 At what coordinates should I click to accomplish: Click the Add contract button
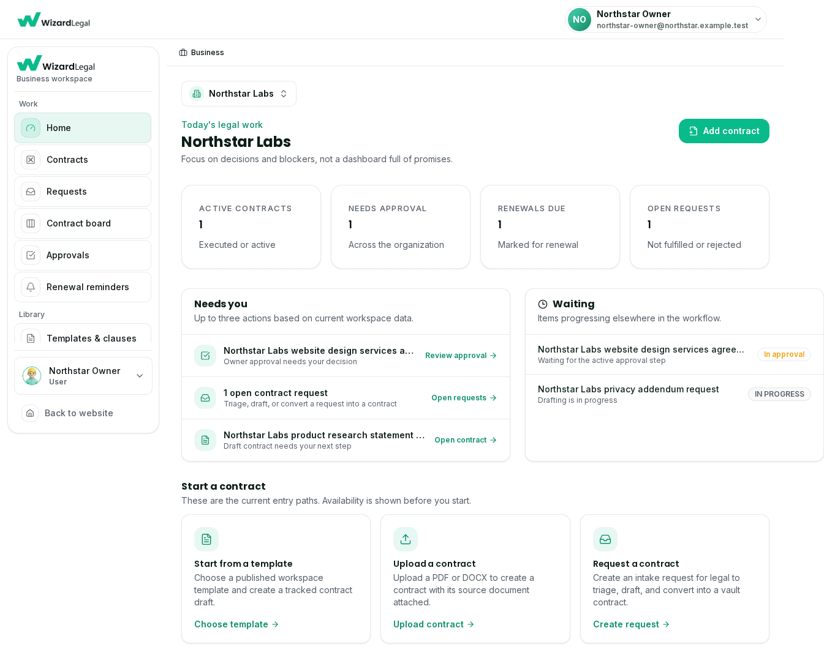(724, 131)
